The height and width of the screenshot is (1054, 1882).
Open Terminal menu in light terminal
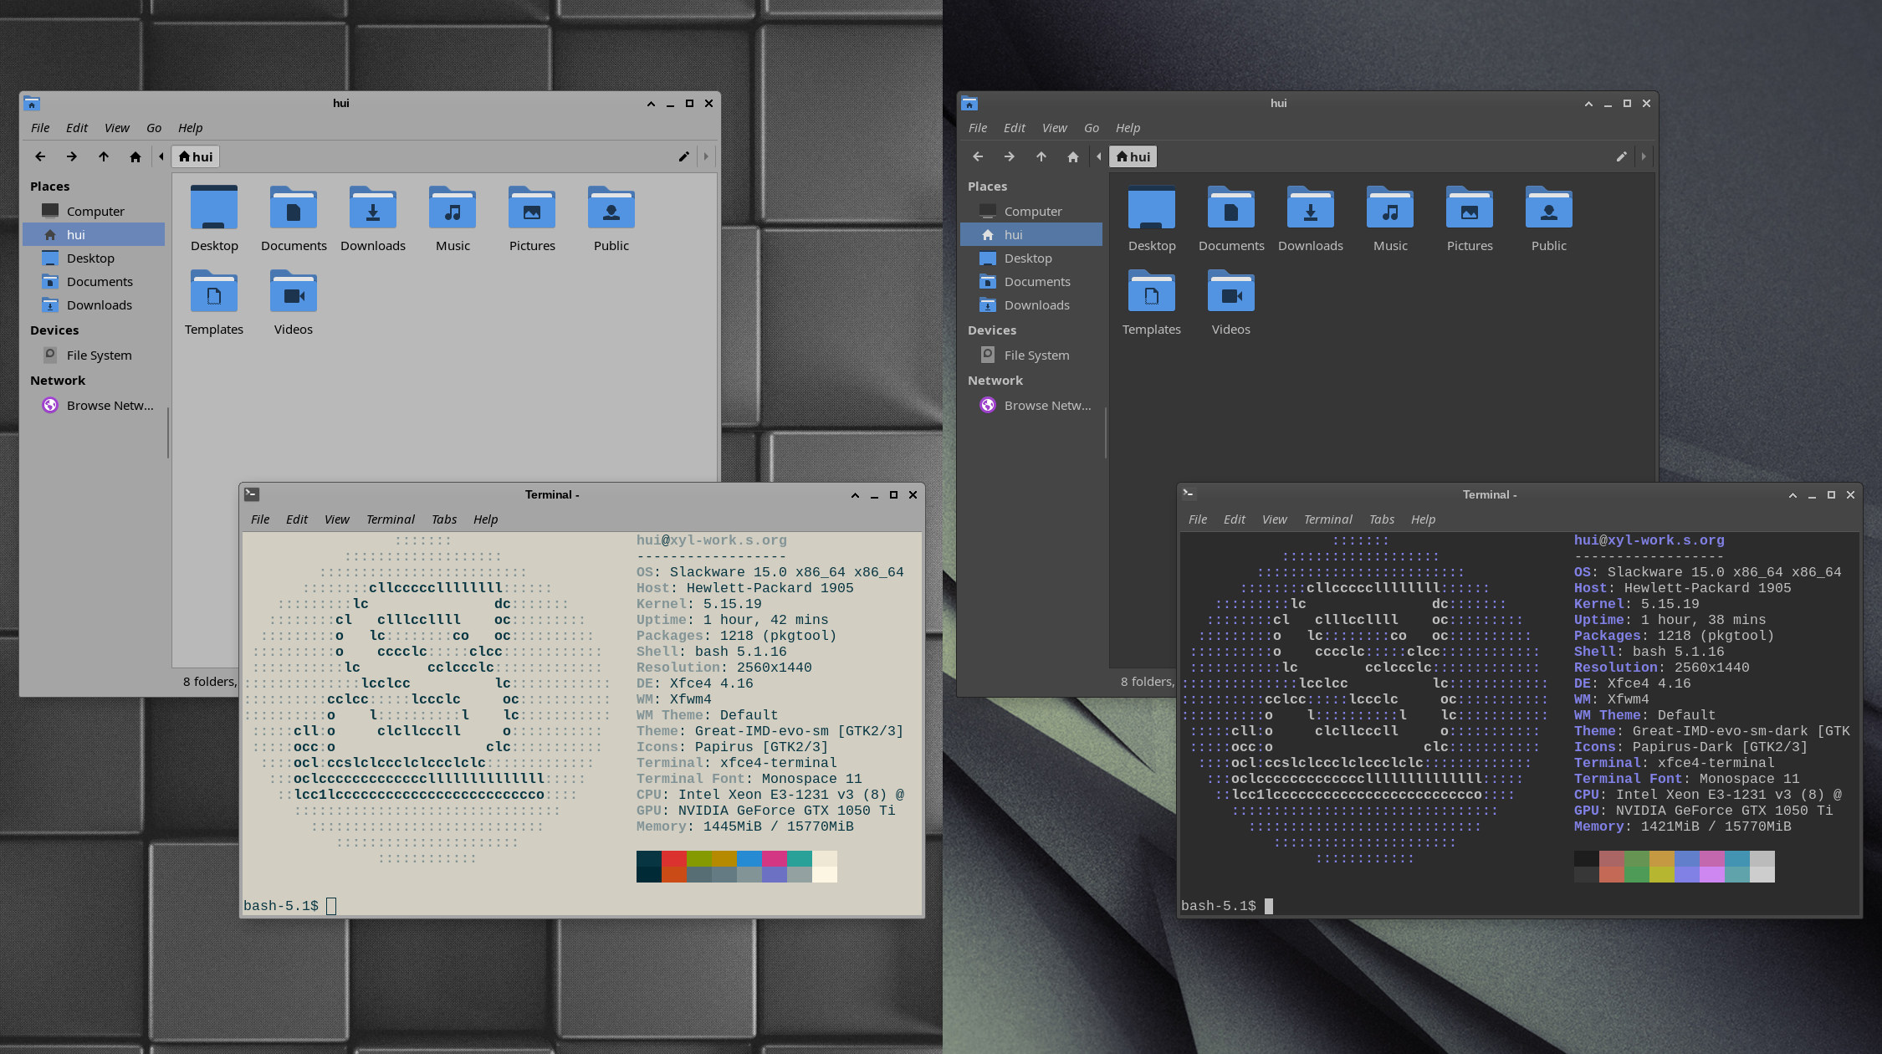[390, 519]
